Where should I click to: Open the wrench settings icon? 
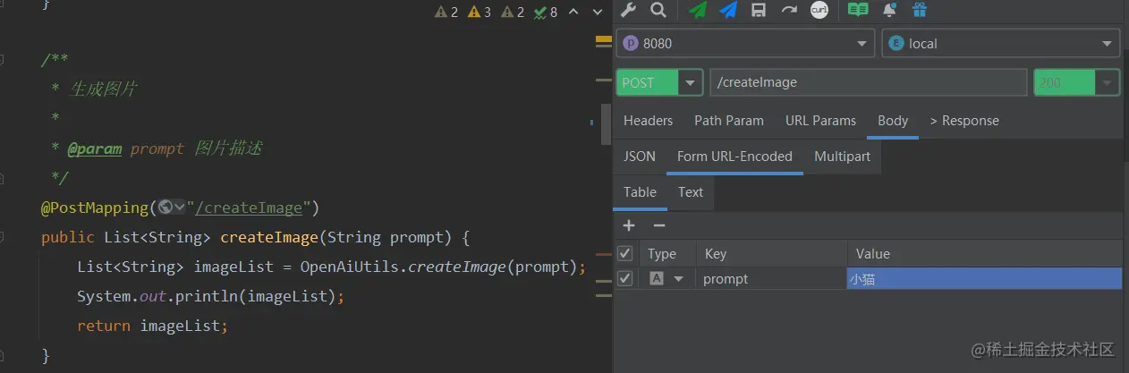(628, 10)
